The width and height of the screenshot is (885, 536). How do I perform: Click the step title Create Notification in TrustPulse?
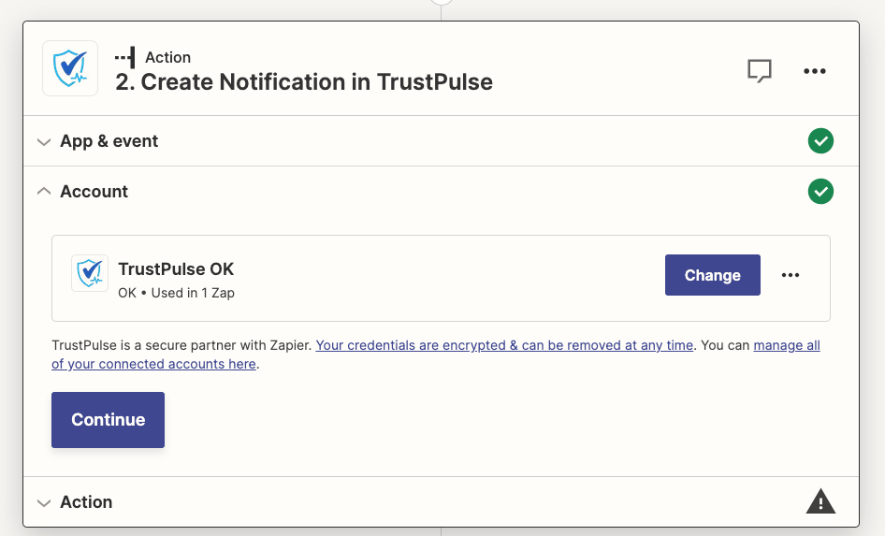click(304, 81)
